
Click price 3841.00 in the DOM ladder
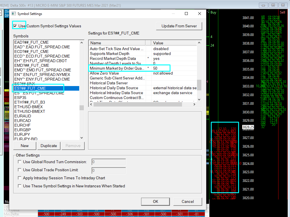(248, 18)
